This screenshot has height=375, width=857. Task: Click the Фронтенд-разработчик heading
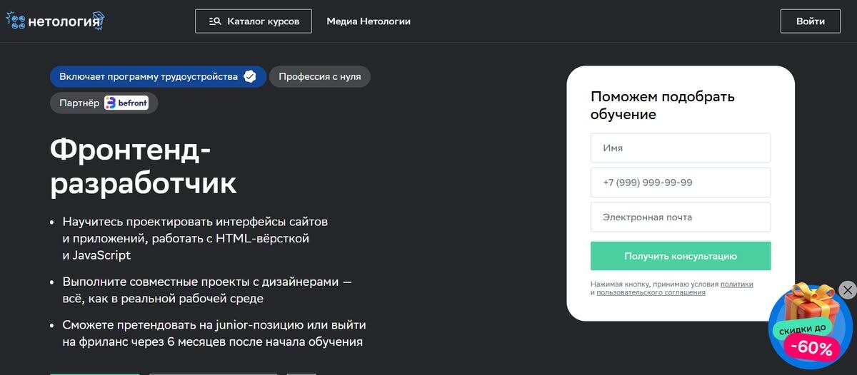pos(143,168)
